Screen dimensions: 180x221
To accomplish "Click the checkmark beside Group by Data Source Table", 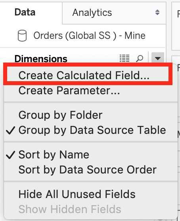I will point(11,130).
